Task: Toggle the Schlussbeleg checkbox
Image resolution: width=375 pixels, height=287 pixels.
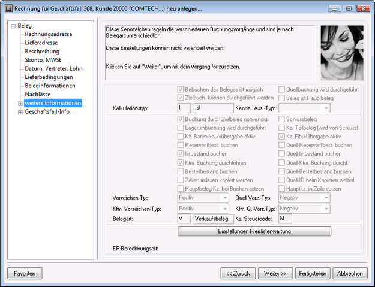Action: (282, 119)
